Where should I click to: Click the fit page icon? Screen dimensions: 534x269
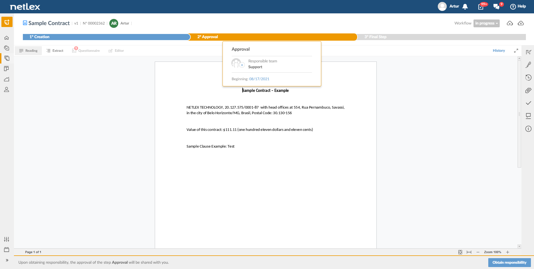(460, 252)
